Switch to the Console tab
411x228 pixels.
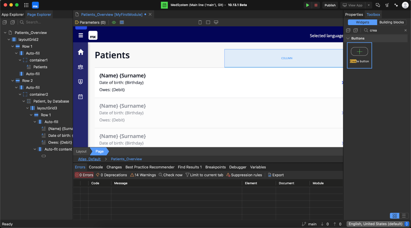click(x=96, y=167)
